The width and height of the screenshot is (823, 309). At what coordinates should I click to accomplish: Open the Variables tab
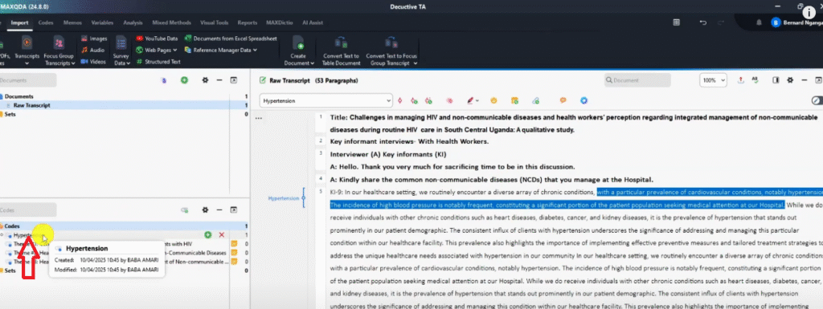tap(102, 22)
